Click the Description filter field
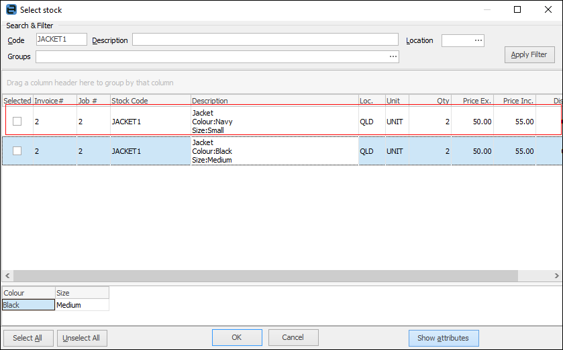The image size is (563, 350). point(265,39)
